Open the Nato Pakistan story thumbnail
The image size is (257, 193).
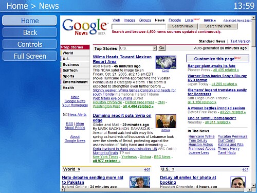click(x=140, y=182)
